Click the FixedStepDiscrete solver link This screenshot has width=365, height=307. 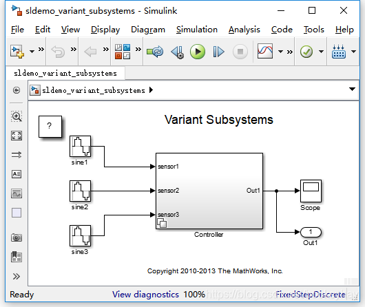tap(311, 295)
